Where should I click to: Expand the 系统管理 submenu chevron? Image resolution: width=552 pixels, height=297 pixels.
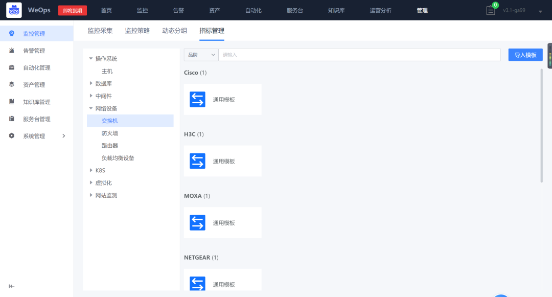click(64, 136)
